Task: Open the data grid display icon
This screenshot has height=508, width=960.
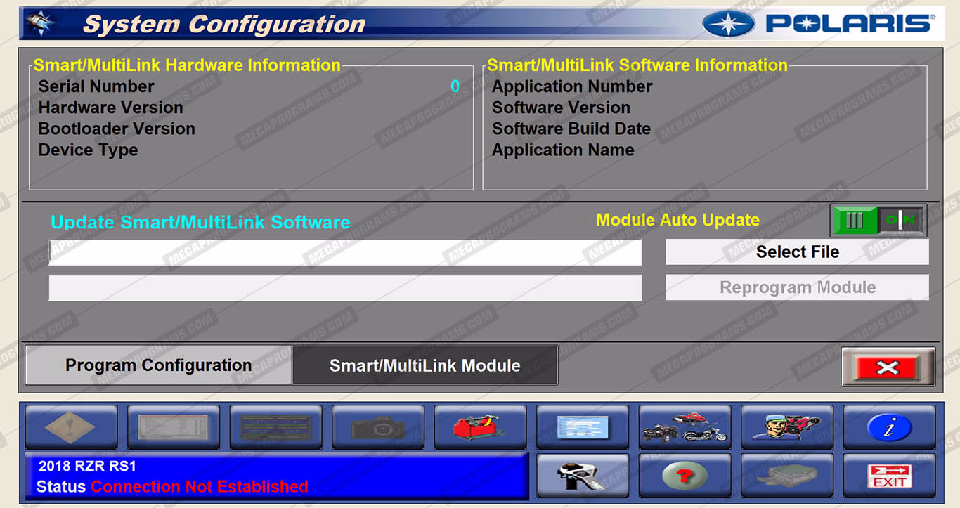Action: 275,427
